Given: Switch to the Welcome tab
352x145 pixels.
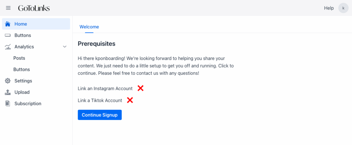Looking at the screenshot, I should [x=89, y=27].
